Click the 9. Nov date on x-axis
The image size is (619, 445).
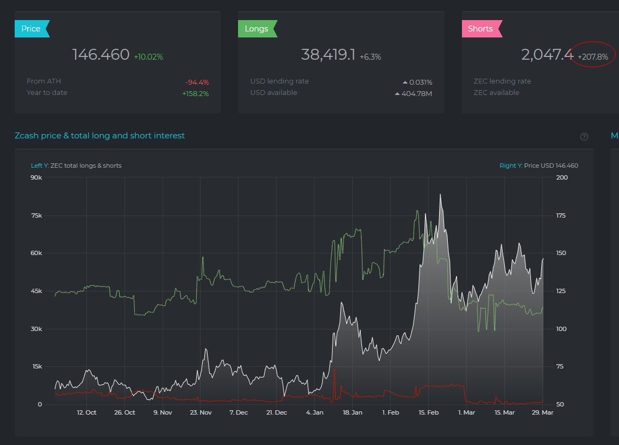tap(162, 412)
